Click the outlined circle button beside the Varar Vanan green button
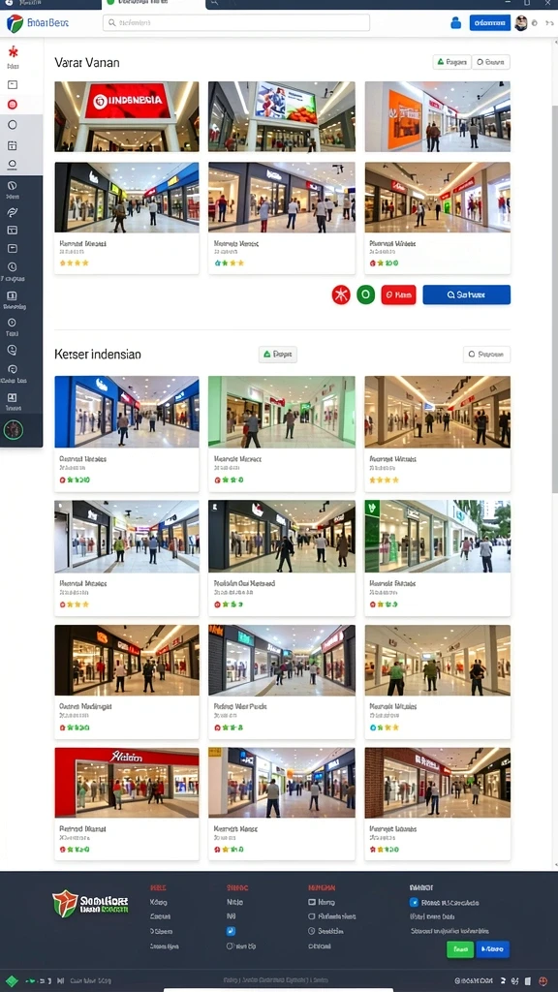558x992 pixels. [x=491, y=62]
